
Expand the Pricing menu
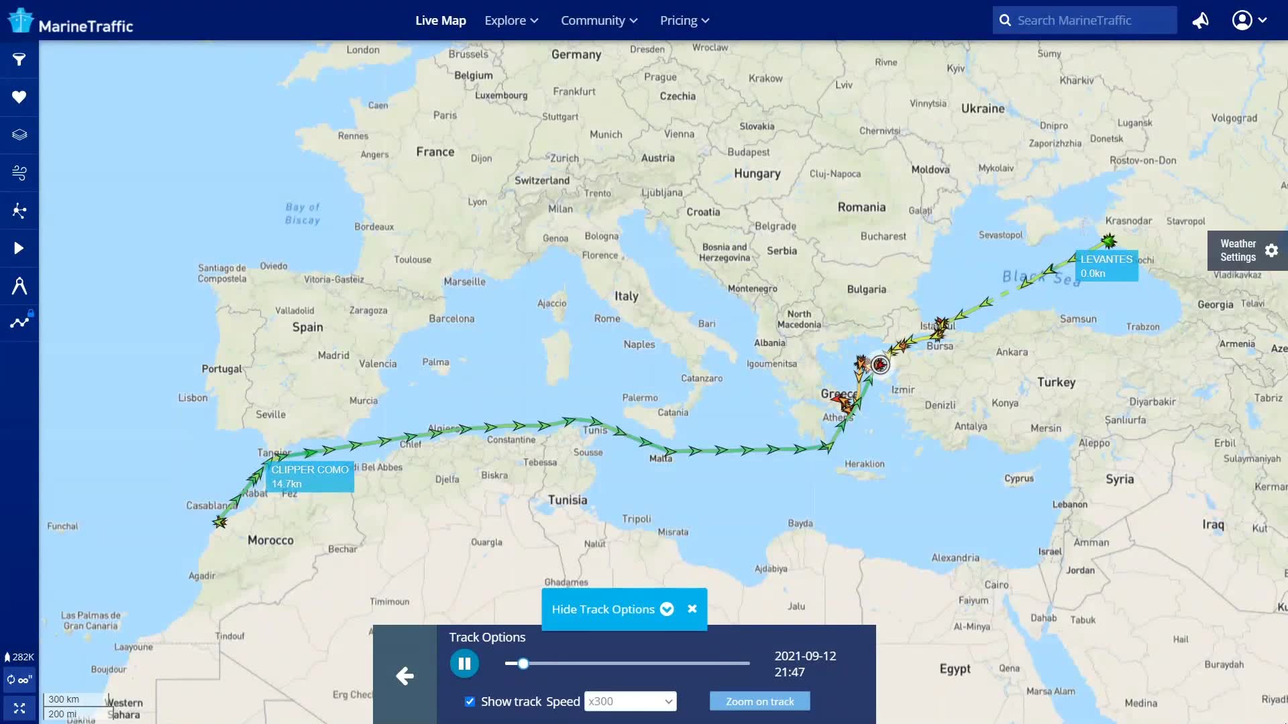pos(684,20)
